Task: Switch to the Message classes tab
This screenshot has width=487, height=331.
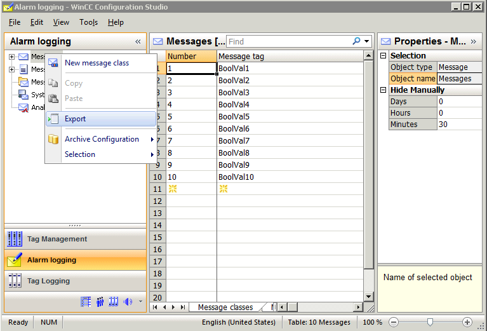Action: [x=225, y=307]
